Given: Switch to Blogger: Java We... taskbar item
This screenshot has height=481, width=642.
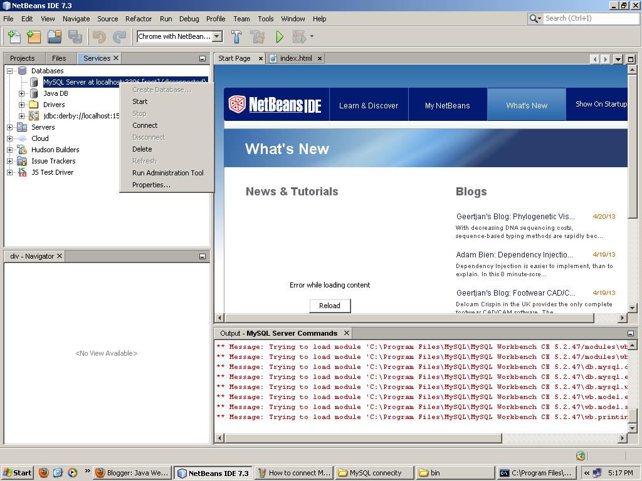Looking at the screenshot, I should pyautogui.click(x=132, y=473).
